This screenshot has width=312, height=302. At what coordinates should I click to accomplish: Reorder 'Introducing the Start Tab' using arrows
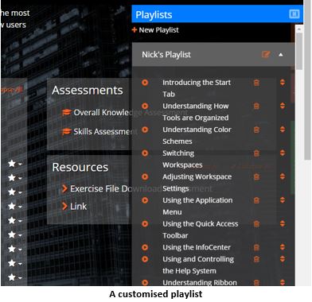[x=283, y=83]
